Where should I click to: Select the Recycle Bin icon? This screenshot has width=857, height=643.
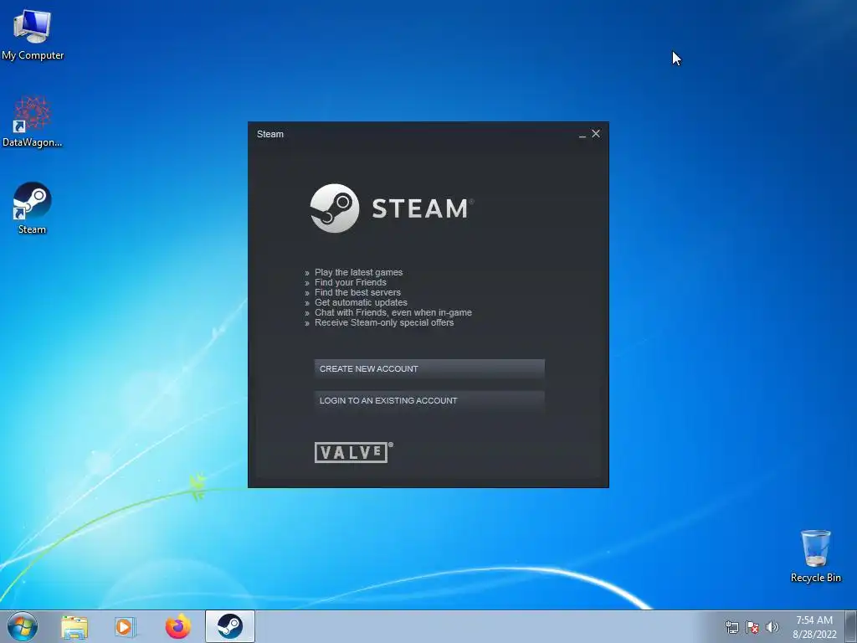(815, 556)
